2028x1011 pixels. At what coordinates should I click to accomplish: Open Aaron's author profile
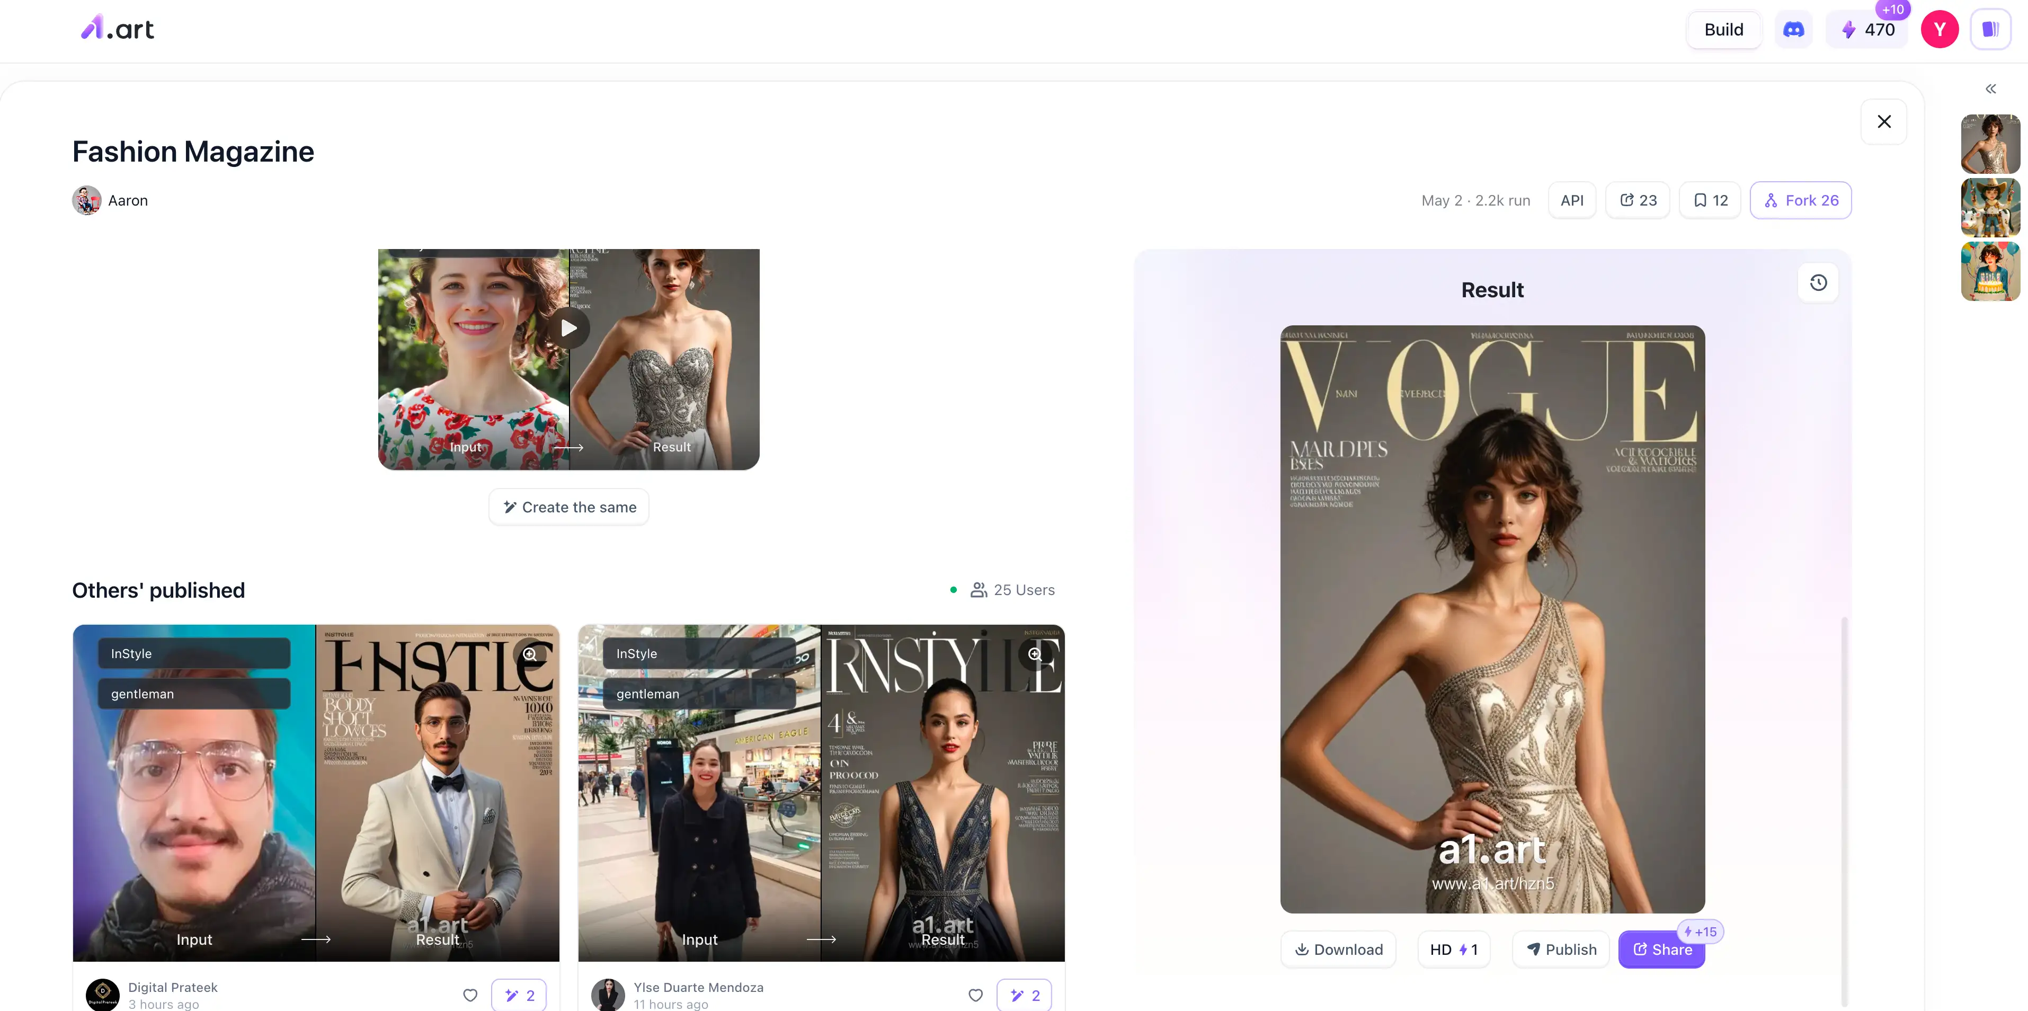click(x=128, y=201)
